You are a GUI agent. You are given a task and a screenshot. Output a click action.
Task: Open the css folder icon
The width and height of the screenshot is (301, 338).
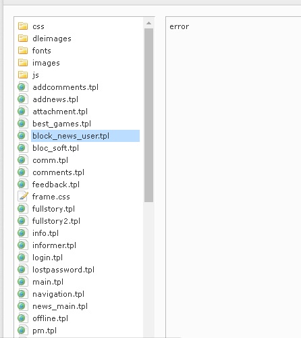click(x=23, y=26)
